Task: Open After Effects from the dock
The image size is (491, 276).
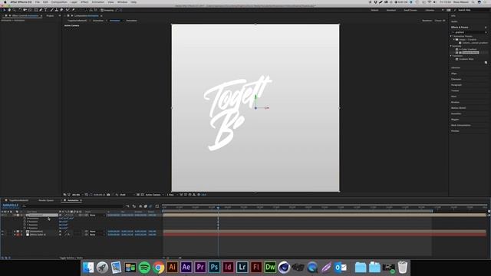Action: pos(186,268)
